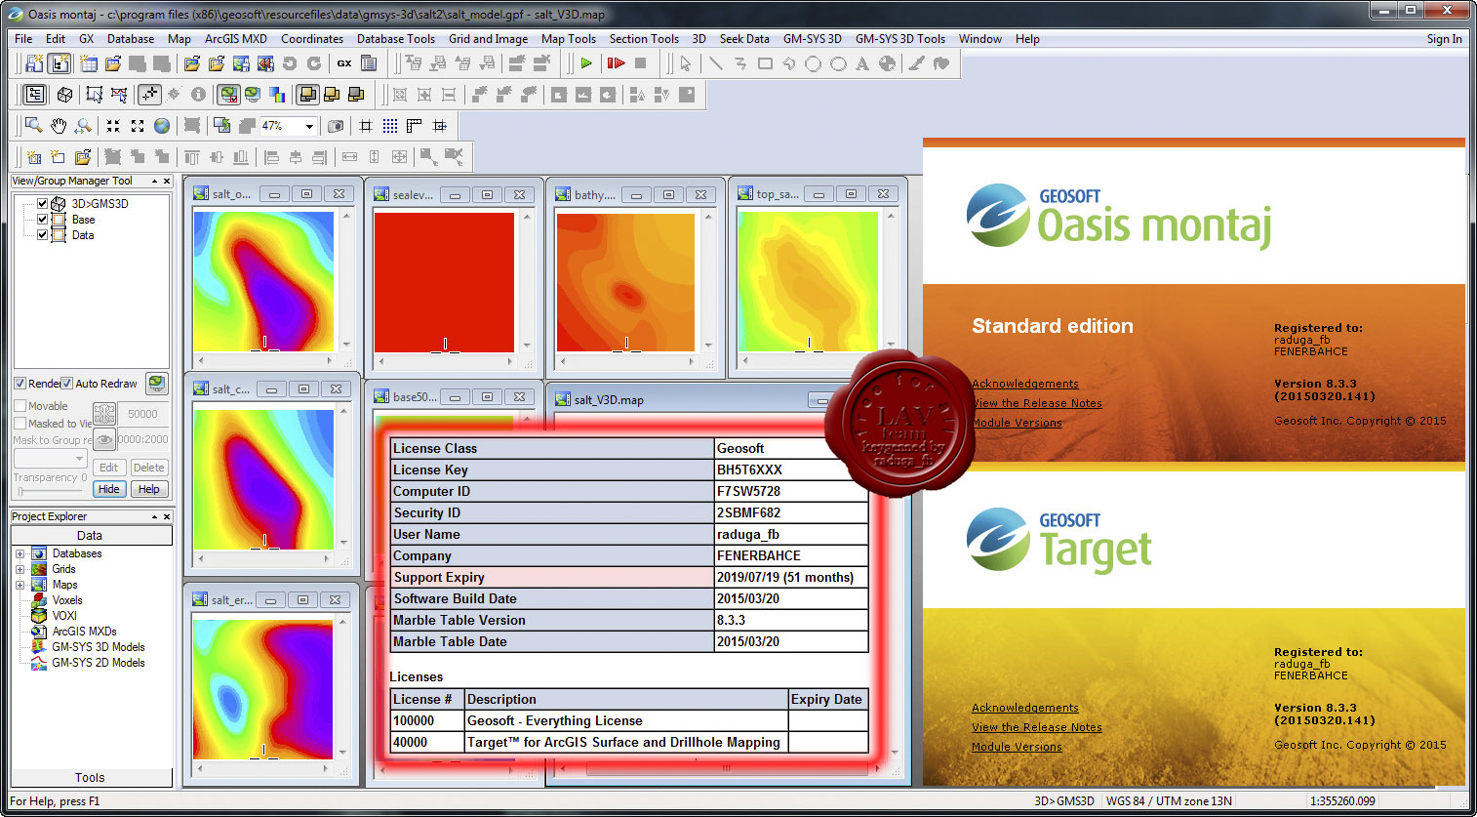The width and height of the screenshot is (1477, 817).
Task: Toggle the Data view checkbox
Action: (42, 235)
